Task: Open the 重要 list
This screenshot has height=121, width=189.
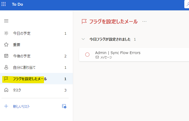Action: (36, 45)
